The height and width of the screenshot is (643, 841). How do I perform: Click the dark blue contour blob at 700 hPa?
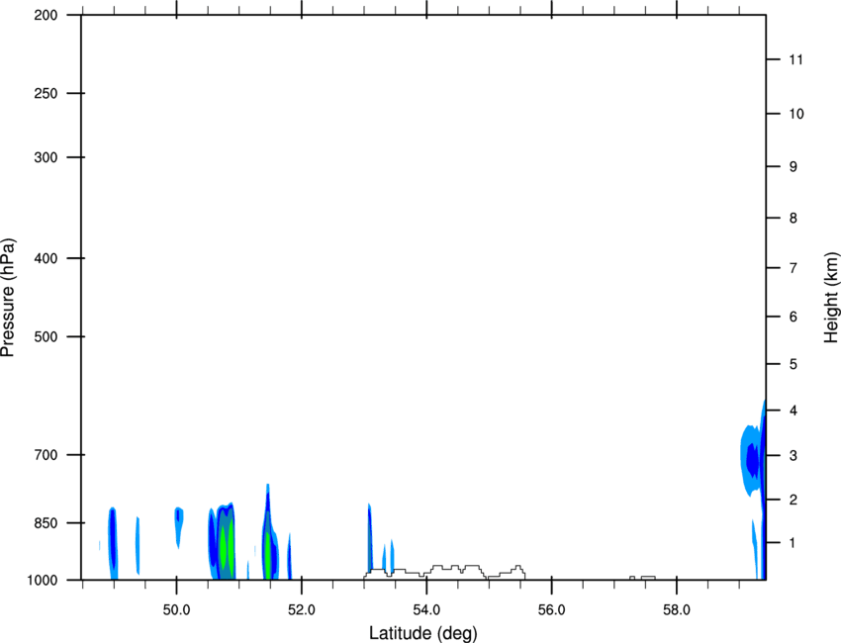754,460
